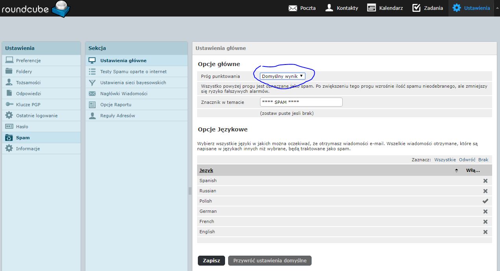Click the Hasło password icon
This screenshot has height=271, width=500.
[x=9, y=127]
